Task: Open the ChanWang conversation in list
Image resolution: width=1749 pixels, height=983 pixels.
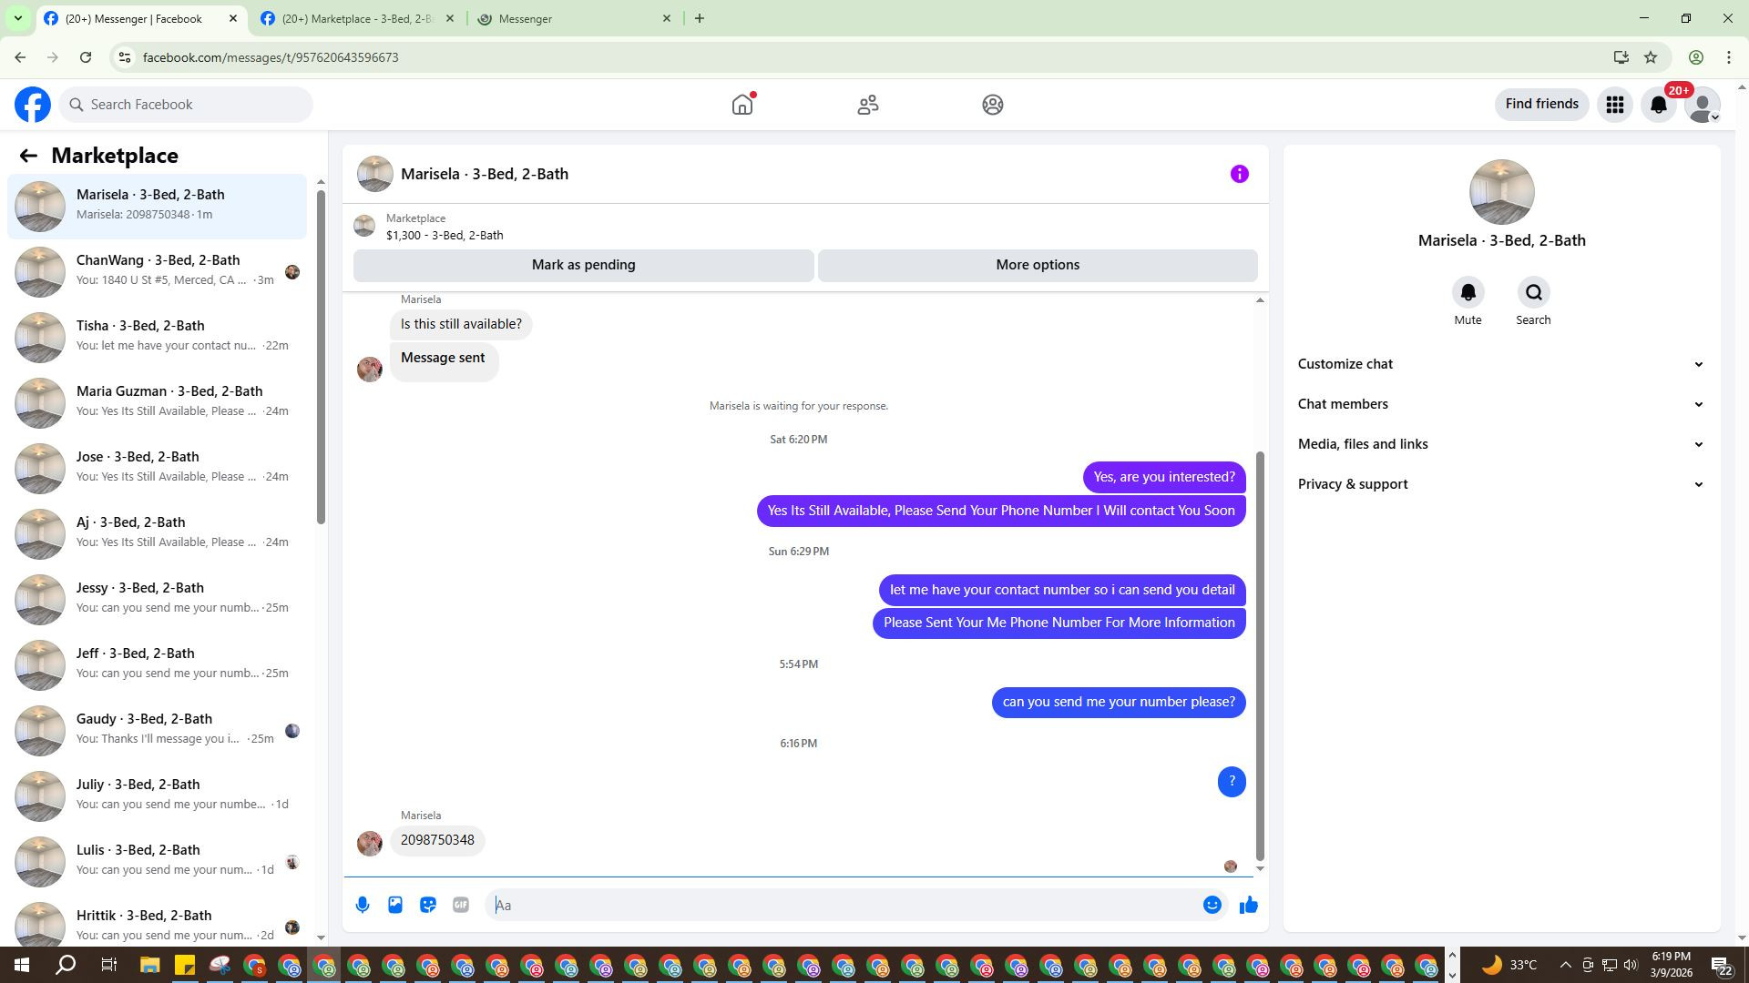Action: 158,270
